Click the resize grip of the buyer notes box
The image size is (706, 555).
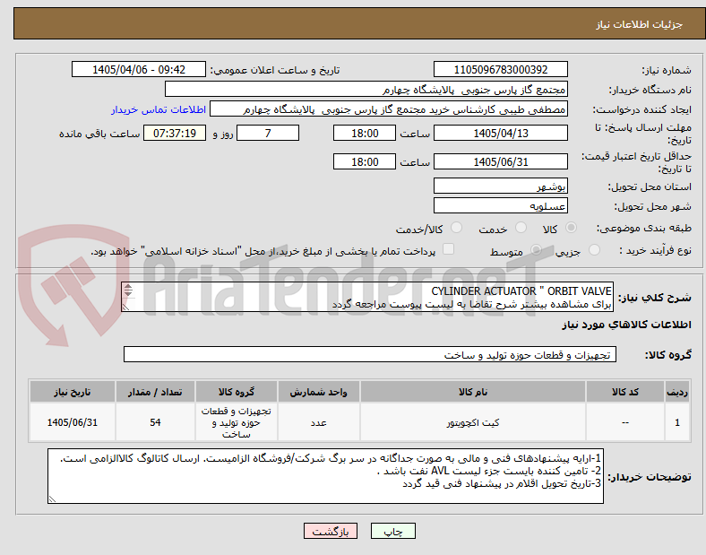coord(52,499)
